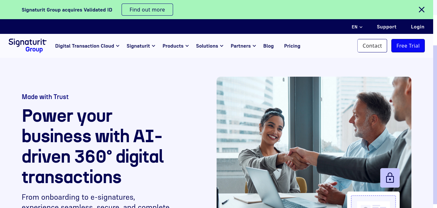The height and width of the screenshot is (208, 437).
Task: Click the Login link
Action: (x=417, y=27)
